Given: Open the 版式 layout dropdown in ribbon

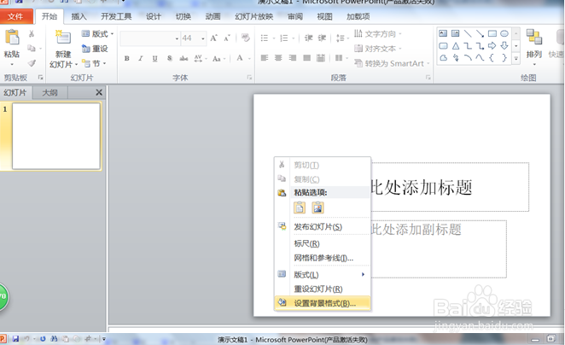Looking at the screenshot, I should 97,34.
